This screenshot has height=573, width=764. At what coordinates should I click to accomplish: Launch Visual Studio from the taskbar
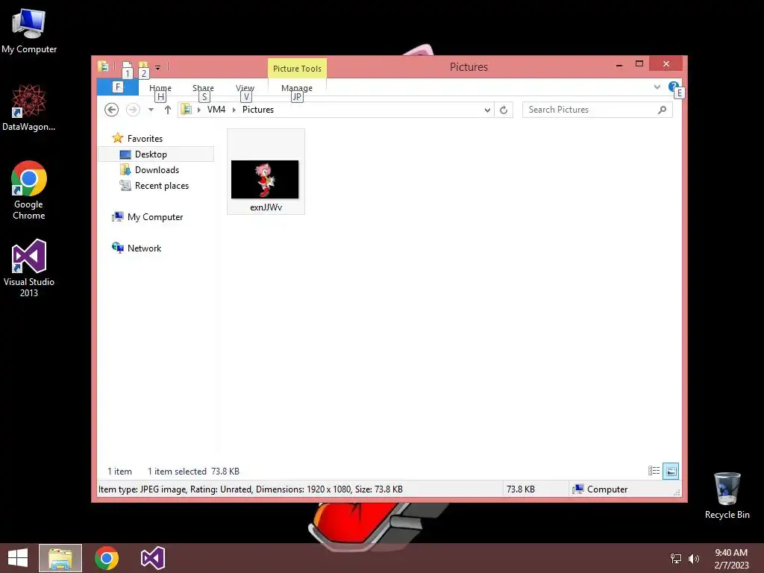click(152, 558)
